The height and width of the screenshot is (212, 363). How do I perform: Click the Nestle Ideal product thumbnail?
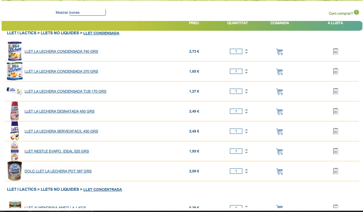(14, 151)
